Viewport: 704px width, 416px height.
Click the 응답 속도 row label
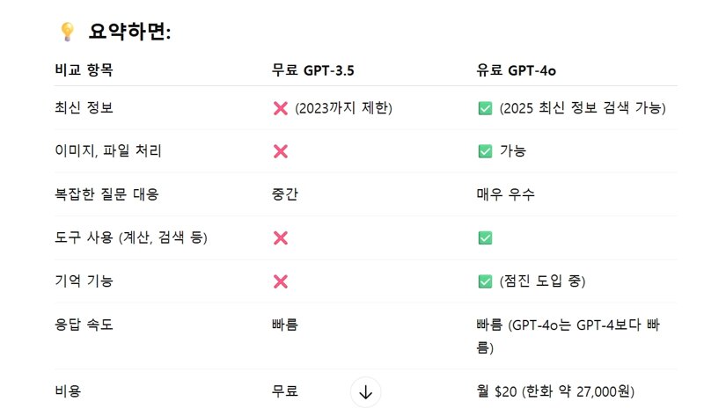click(x=84, y=325)
